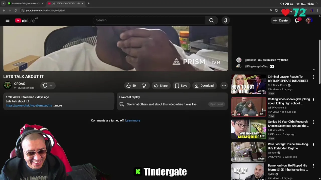Reload the current page
This screenshot has height=180, width=321.
pos(16,10)
